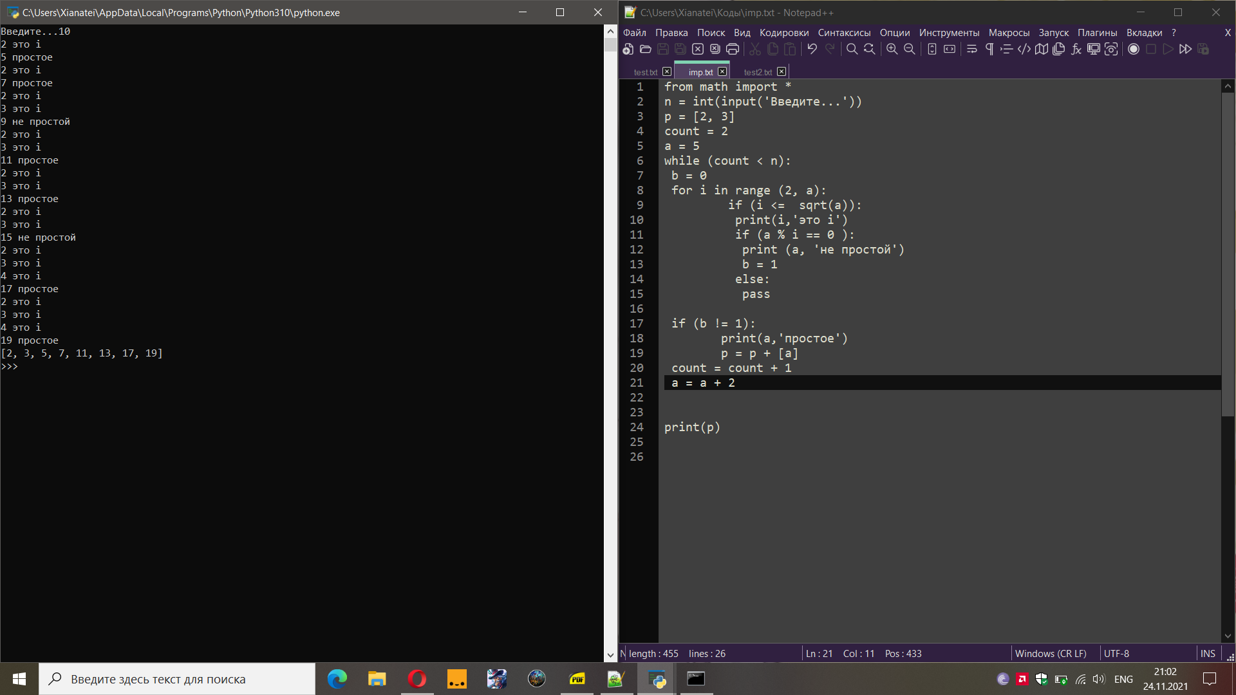This screenshot has height=695, width=1236.
Task: Click Windows (CR LF) in status bar
Action: [1051, 653]
